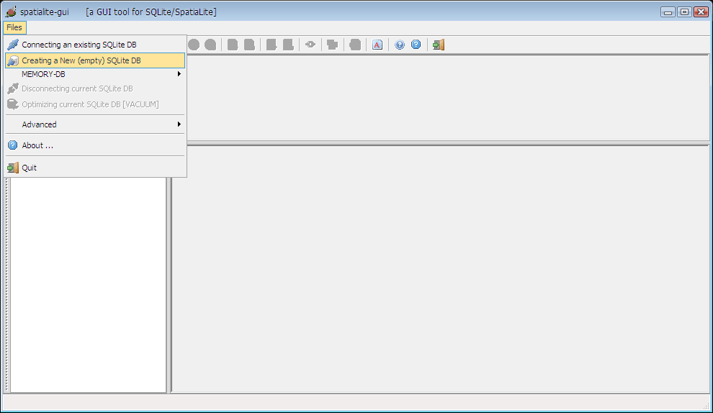Maximize the spatialite-gui window

(684, 12)
